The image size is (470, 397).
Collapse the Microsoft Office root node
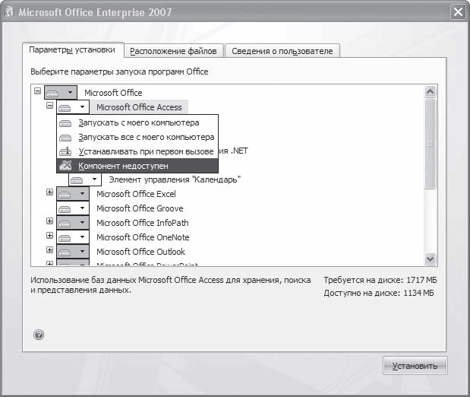(38, 92)
